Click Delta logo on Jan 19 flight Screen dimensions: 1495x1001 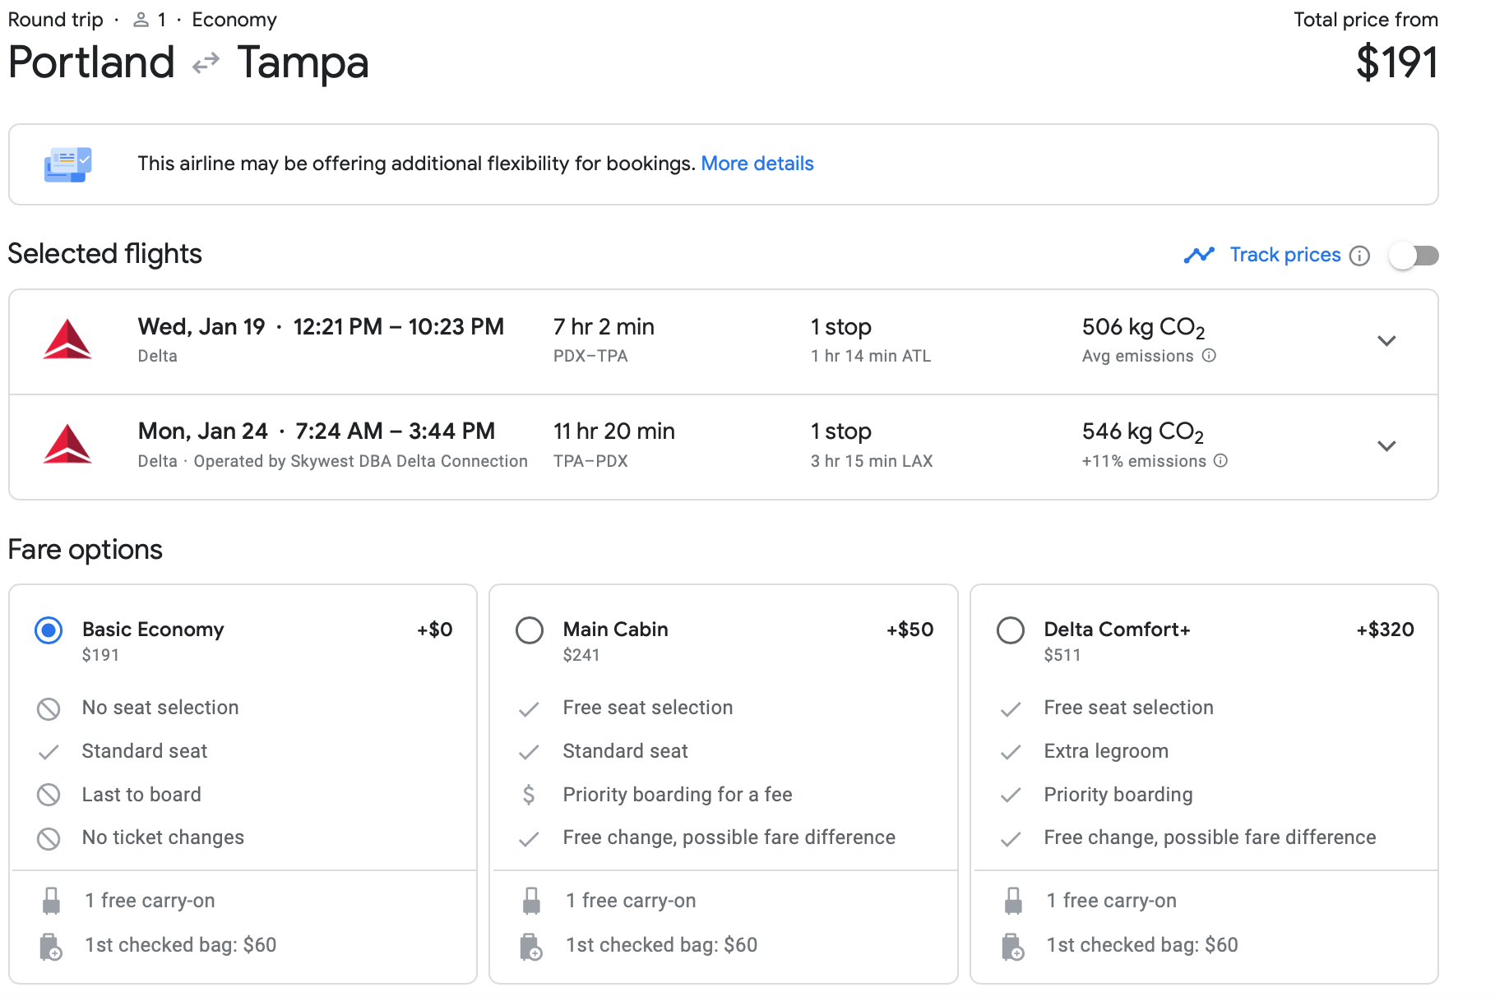(x=67, y=340)
